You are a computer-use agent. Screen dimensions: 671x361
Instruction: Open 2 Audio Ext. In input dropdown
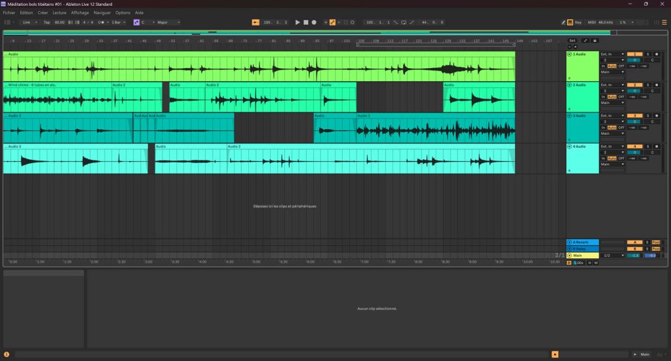click(x=613, y=85)
